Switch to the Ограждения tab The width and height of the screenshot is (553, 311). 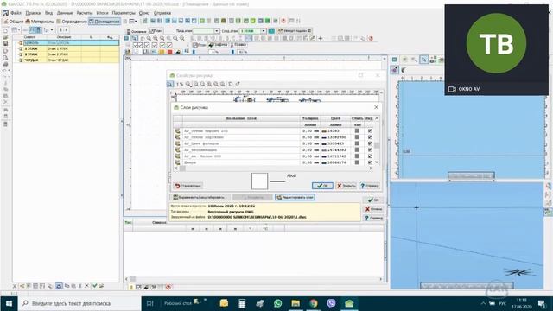[72, 21]
